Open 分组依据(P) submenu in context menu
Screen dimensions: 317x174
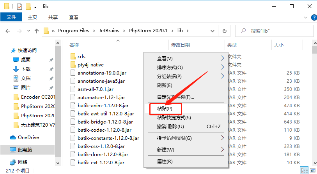click(x=186, y=77)
